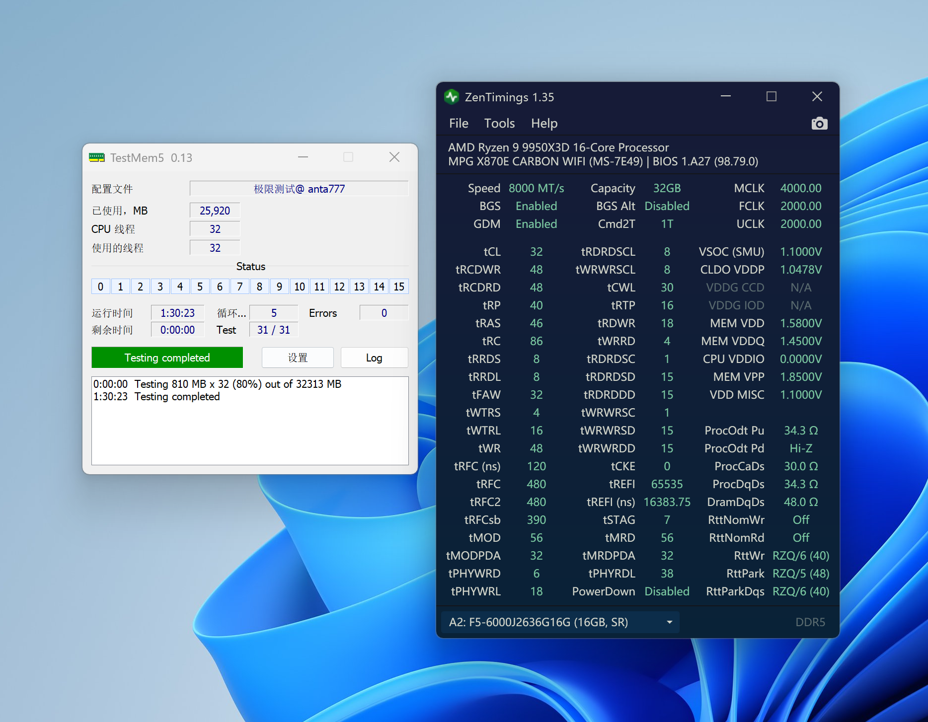Click the 设置 settings button
Screen dimensions: 928x722
298,358
